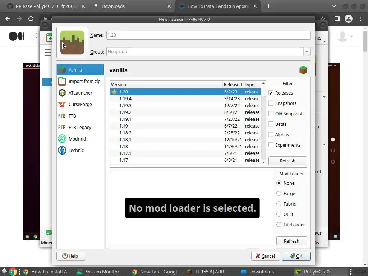Select Vanilla in the source list

[x=80, y=70]
